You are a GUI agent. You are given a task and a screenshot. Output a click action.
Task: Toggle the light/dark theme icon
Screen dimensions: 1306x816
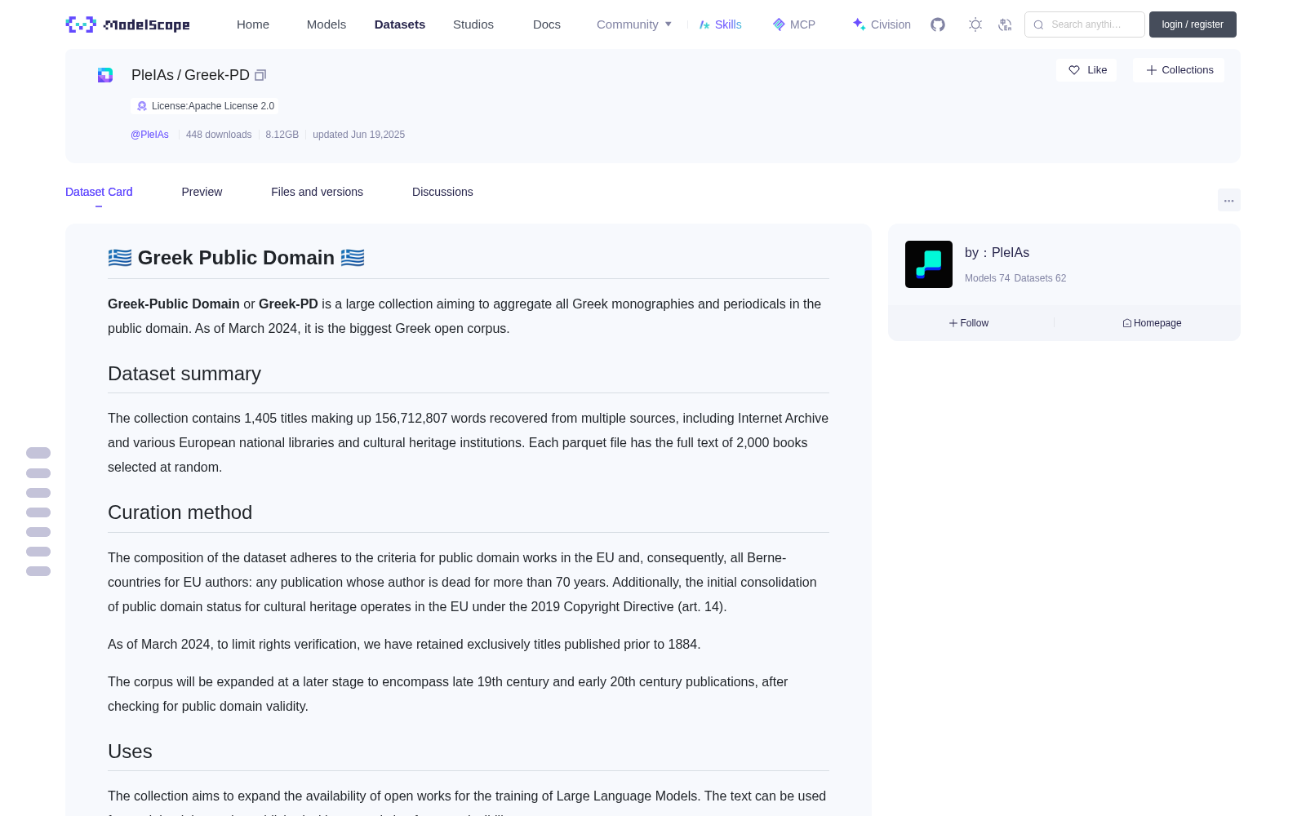975,24
